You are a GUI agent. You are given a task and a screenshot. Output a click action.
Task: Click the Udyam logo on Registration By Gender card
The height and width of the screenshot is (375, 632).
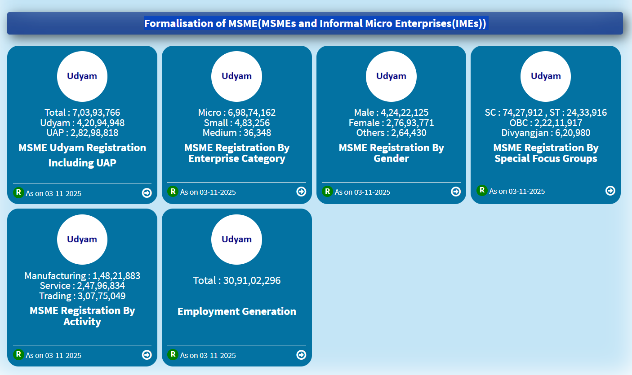click(x=391, y=76)
